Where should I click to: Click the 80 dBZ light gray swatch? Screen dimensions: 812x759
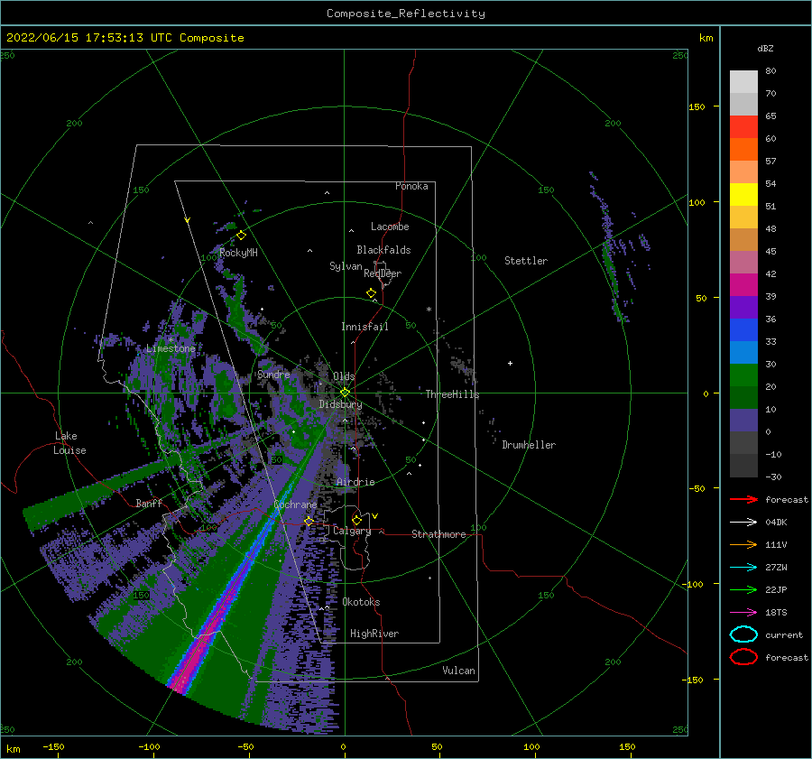743,82
